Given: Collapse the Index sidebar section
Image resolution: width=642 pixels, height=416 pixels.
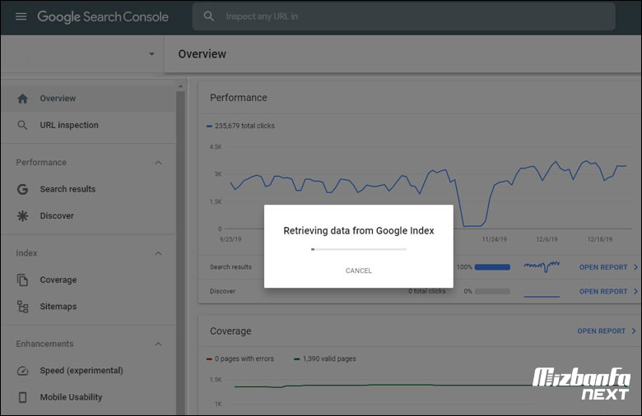Looking at the screenshot, I should [x=159, y=253].
